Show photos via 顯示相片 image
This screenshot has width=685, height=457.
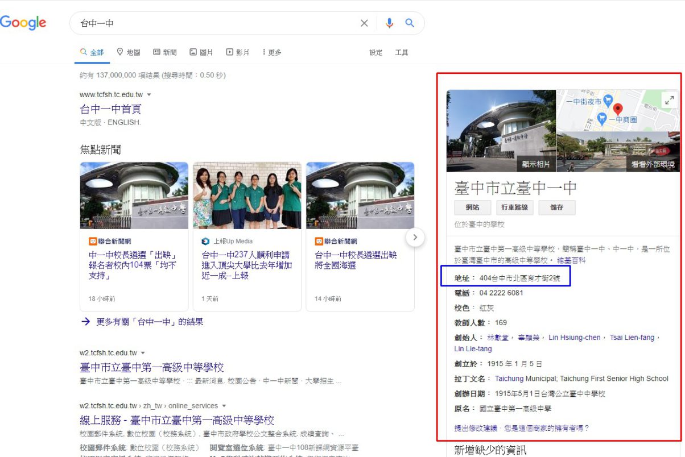pos(501,131)
